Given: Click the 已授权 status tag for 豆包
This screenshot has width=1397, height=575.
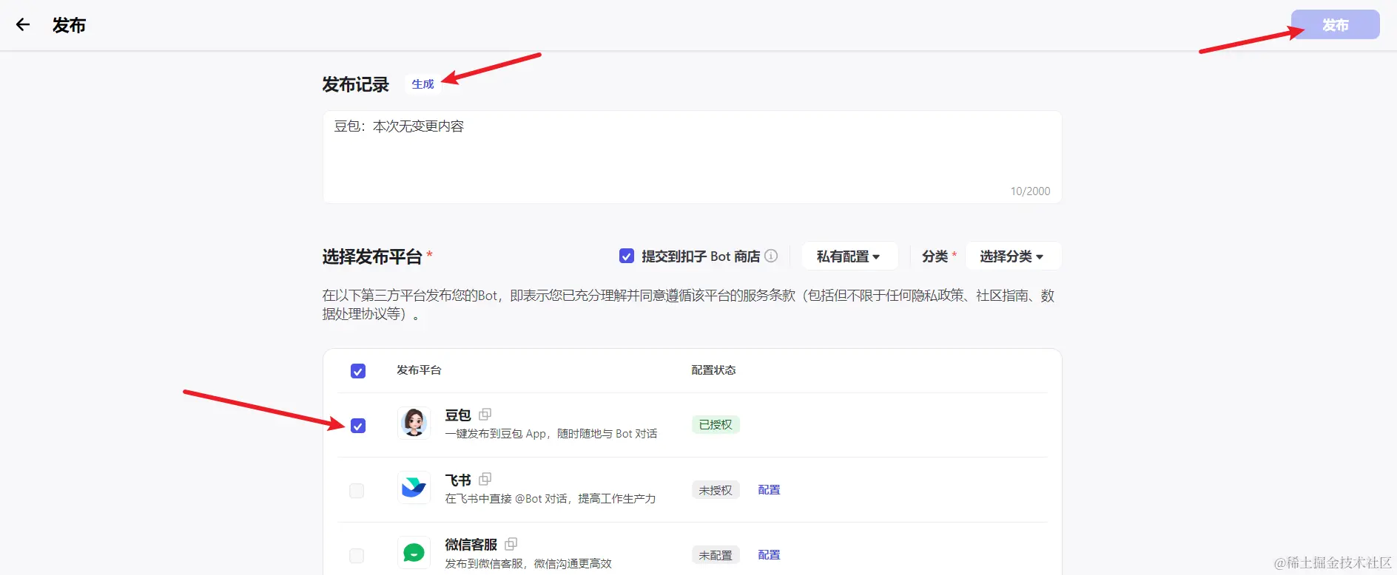Looking at the screenshot, I should (716, 424).
